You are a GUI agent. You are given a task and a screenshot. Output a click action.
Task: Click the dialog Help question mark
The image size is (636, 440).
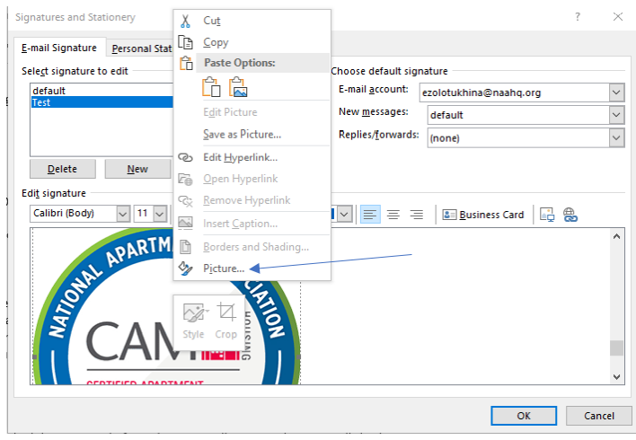[x=578, y=17]
